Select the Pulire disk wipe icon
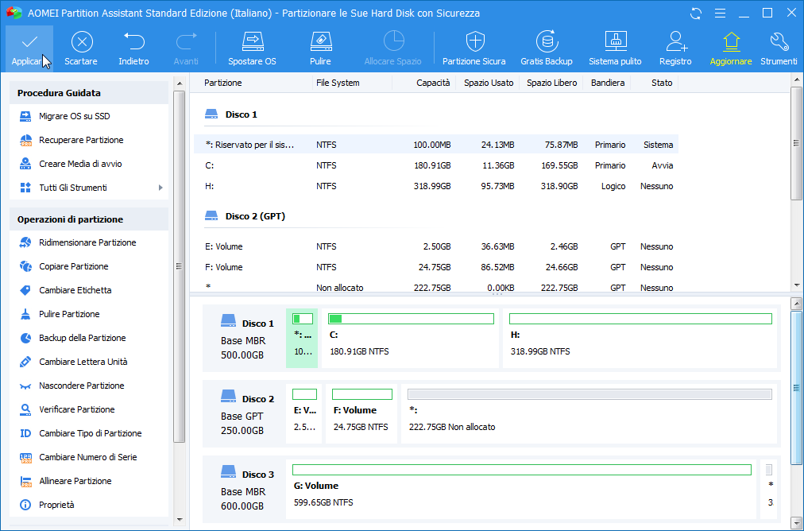Screen dimensions: 804x531 click(x=320, y=48)
